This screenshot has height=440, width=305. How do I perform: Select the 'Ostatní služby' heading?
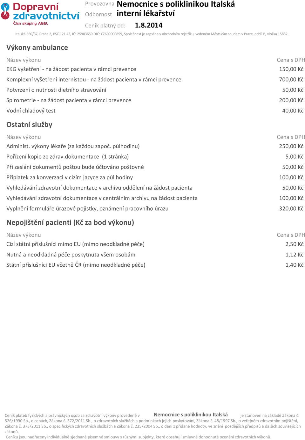[x=29, y=125]
